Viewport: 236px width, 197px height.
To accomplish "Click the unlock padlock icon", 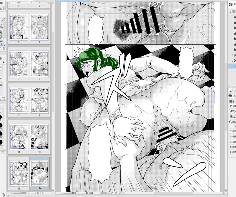I will point(3,62).
